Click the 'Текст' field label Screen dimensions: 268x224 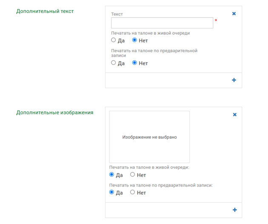[117, 14]
